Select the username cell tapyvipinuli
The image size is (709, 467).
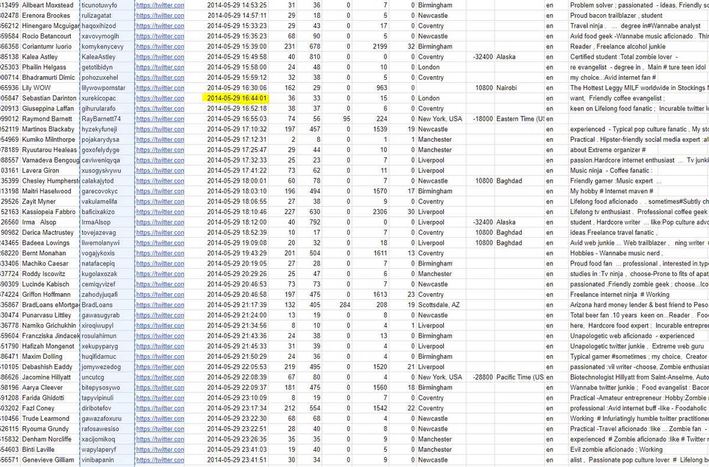click(97, 398)
